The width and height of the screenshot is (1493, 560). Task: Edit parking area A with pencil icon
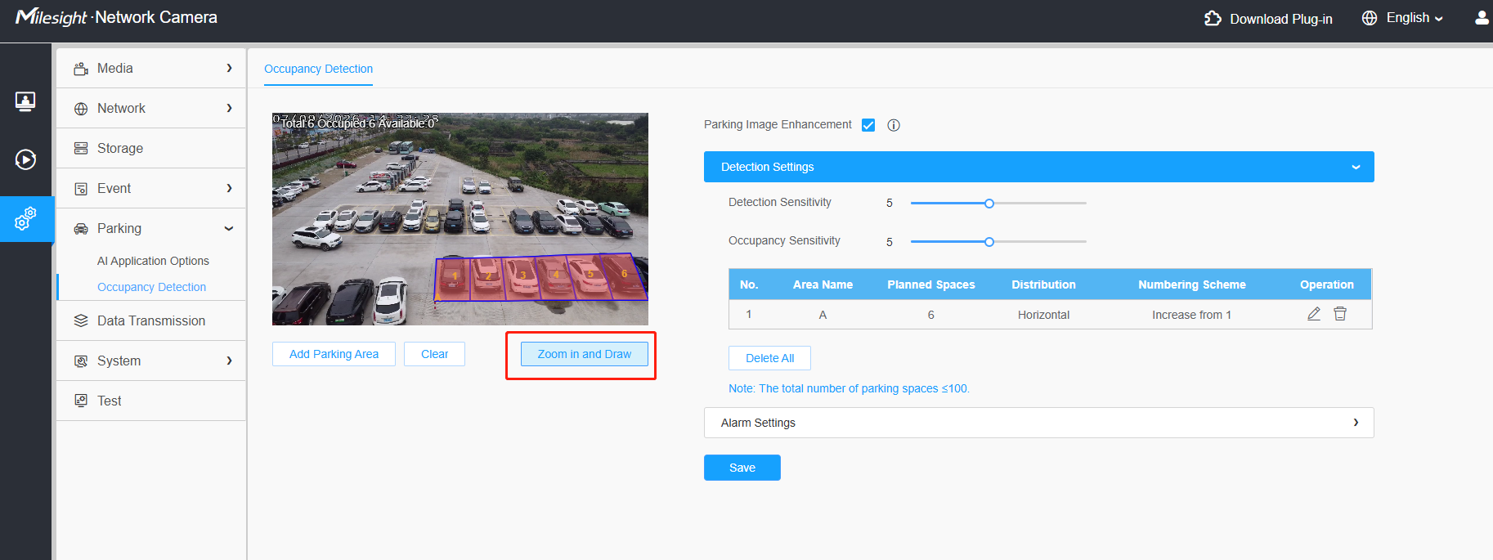[x=1314, y=314]
